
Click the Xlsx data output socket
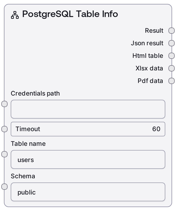pyautogui.click(x=171, y=68)
